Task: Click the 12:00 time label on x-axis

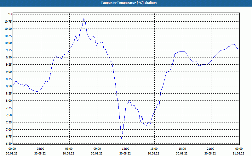Action: tap(125, 149)
